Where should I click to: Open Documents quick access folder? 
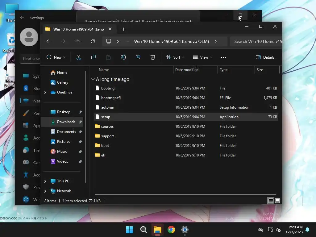pos(66,132)
